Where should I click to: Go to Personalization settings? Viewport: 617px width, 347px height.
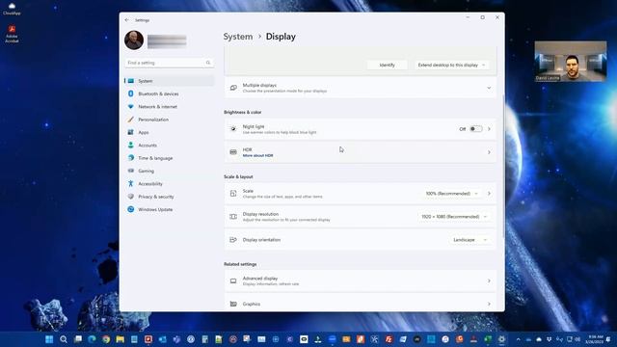(x=170, y=120)
